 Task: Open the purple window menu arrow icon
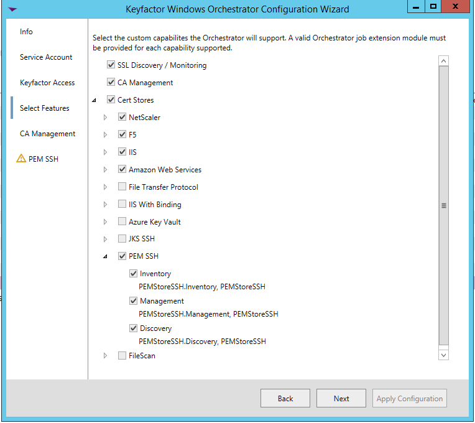(x=12, y=9)
